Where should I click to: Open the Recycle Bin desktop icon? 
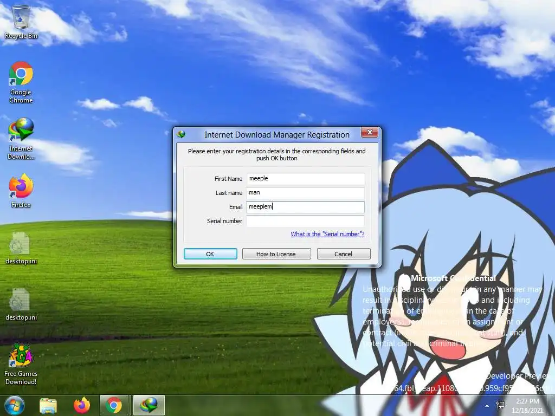tap(21, 22)
